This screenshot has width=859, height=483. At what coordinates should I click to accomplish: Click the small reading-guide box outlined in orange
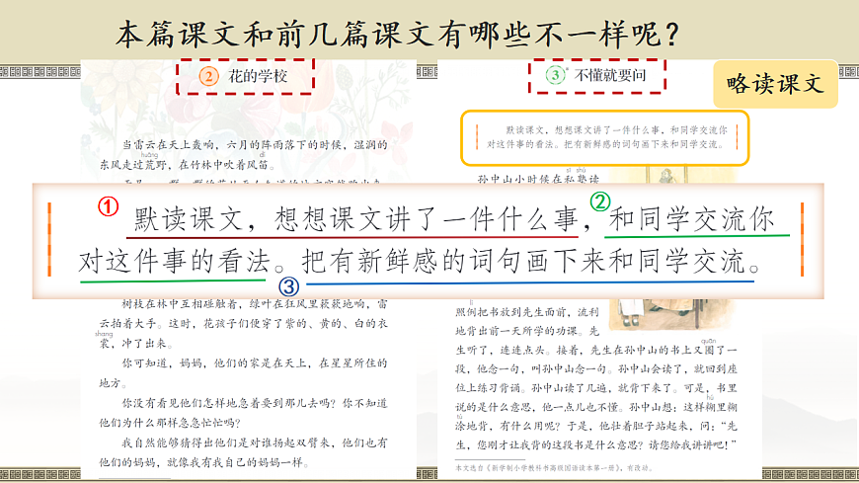point(605,137)
